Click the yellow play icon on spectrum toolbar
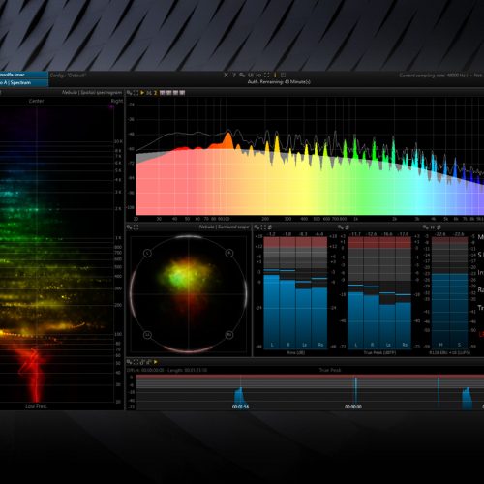Viewport: 484px width, 484px height. [142, 93]
